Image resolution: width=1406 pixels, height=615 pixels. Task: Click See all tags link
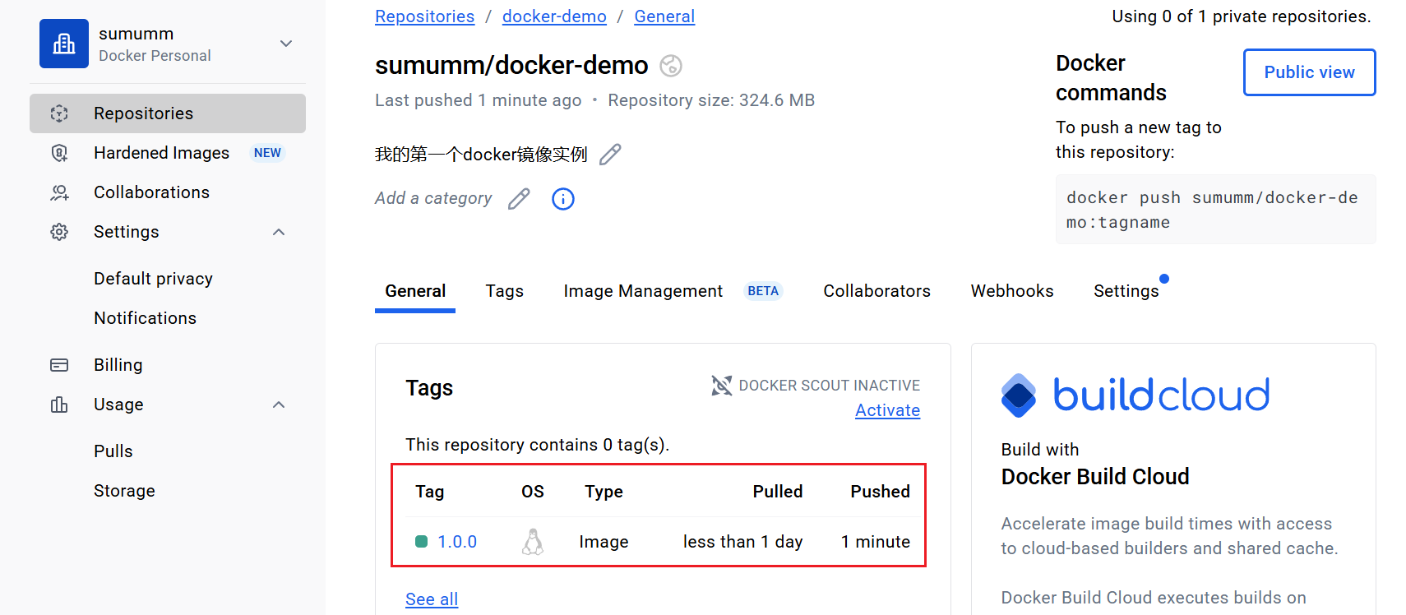pyautogui.click(x=432, y=599)
